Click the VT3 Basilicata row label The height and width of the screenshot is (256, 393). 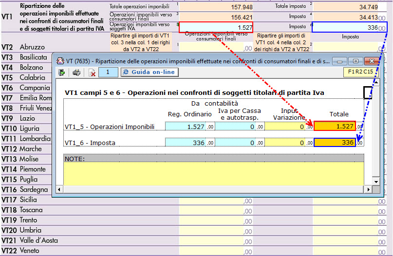point(24,57)
